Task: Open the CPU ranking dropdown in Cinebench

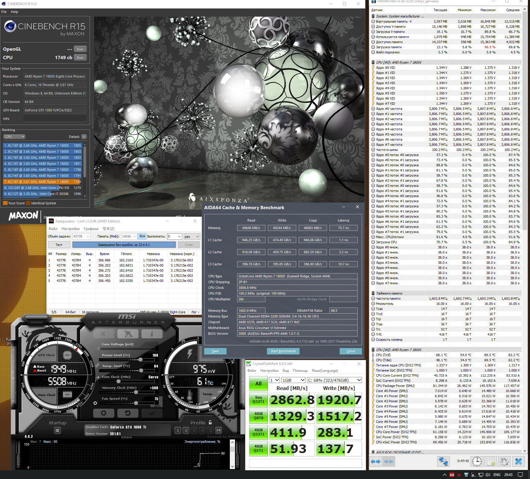Action: (x=14, y=137)
